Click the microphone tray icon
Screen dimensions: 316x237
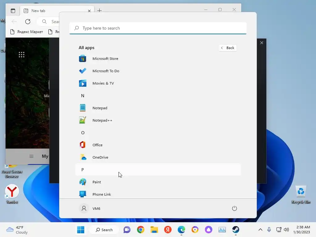tap(269, 230)
